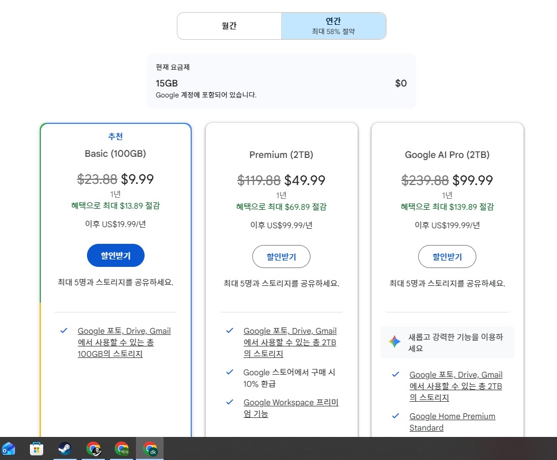
Task: Click checkmark next to Google 스토어 10% 환급
Action: pyautogui.click(x=230, y=372)
